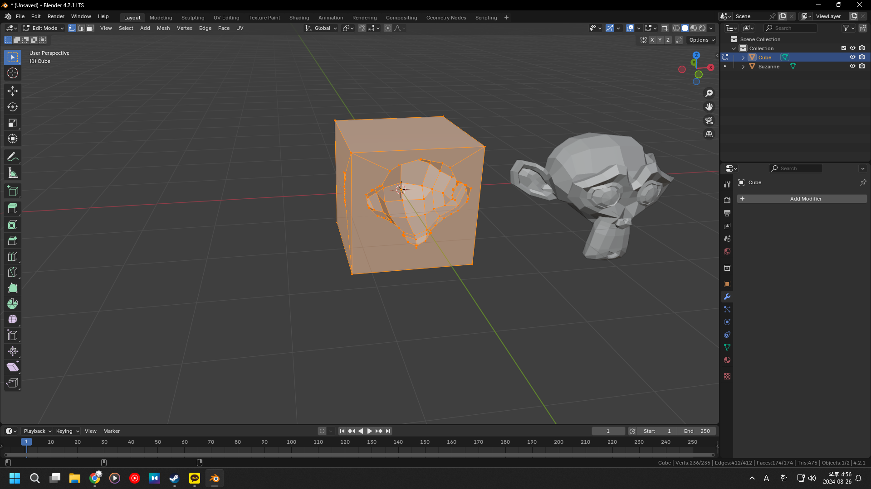The width and height of the screenshot is (871, 489).
Task: Toggle X-ray display mode
Action: click(x=665, y=28)
